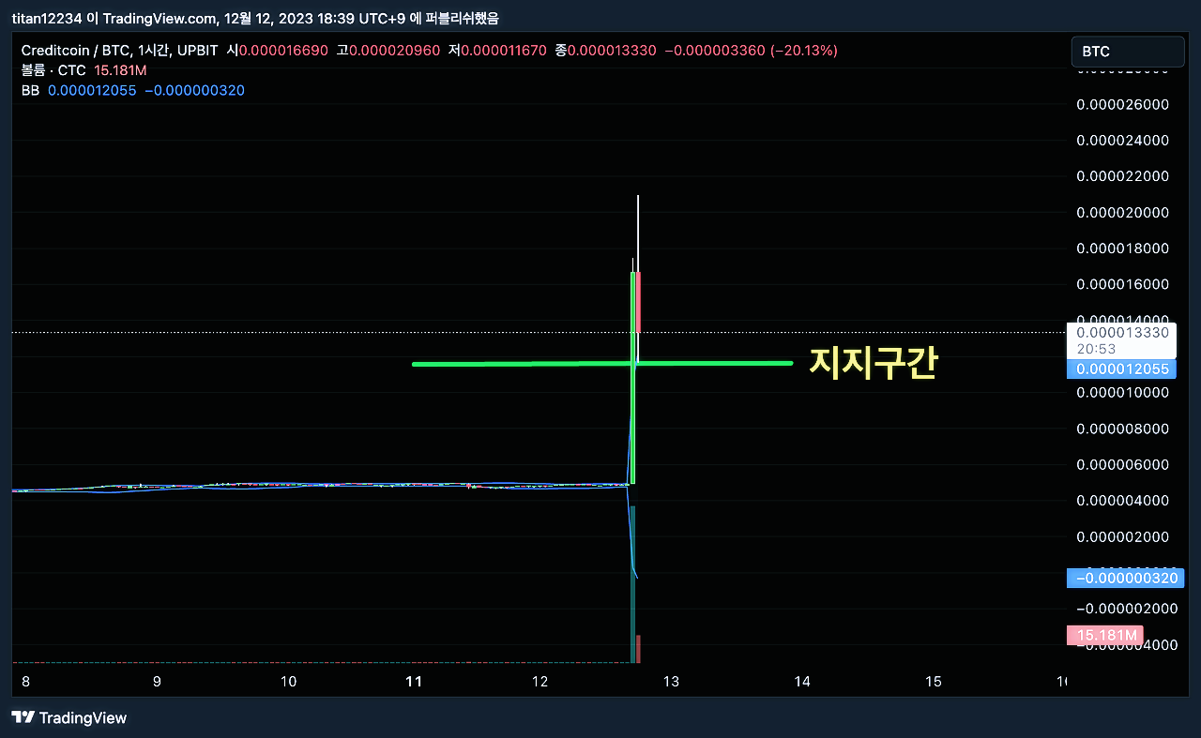Viewport: 1201px width, 738px height.
Task: Click the blue 0.000012055 price label
Action: (1122, 369)
